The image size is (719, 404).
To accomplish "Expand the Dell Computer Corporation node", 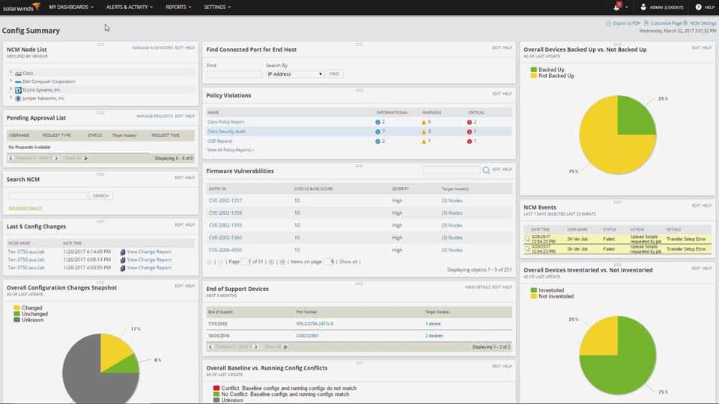I will tap(10, 81).
